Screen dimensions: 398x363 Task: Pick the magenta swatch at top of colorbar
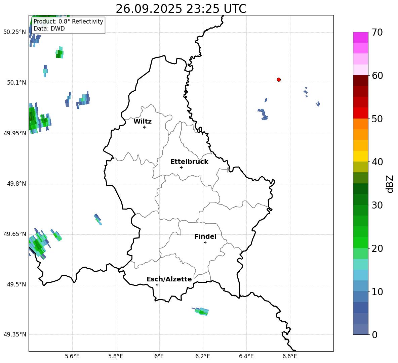click(x=360, y=37)
